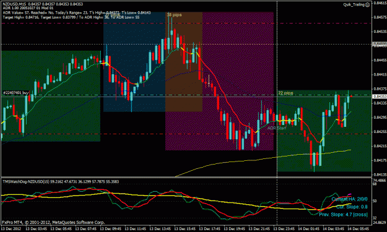This screenshot has height=232, width=387.
Task: Click the 0.84375 price scale label
Action: tap(380, 88)
